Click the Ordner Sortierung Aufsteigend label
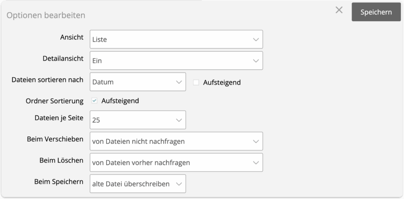 [120, 101]
